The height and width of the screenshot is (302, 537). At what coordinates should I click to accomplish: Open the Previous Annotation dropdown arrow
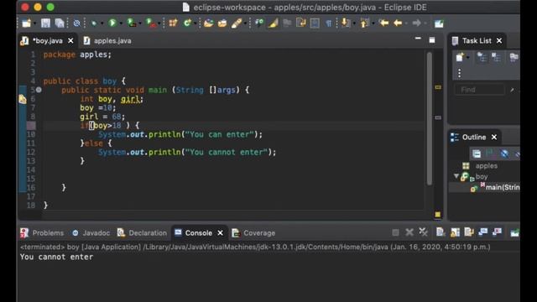click(x=373, y=23)
